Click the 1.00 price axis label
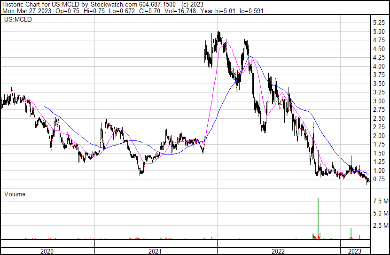Screen dimensions: 390x255 379,171
